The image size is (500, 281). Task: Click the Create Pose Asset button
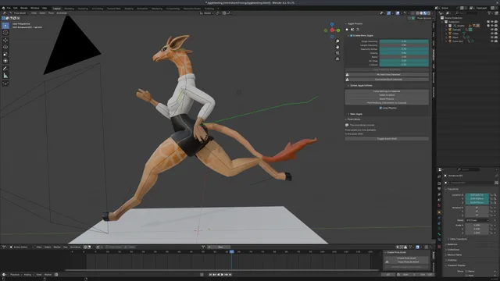pyautogui.click(x=406, y=258)
